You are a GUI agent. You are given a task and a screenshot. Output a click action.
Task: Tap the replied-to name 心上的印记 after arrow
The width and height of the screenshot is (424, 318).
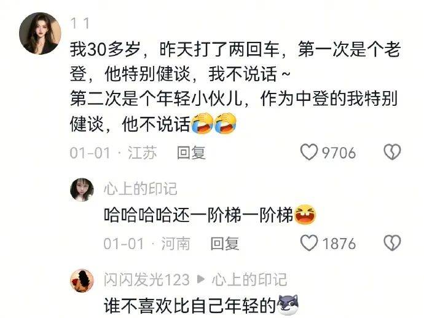249,280
